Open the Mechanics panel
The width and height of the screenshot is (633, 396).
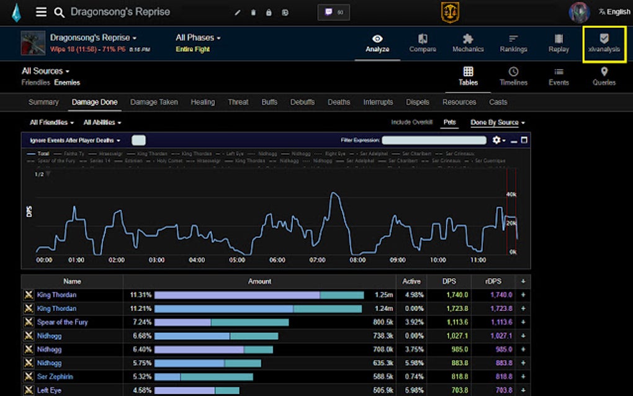pyautogui.click(x=468, y=43)
